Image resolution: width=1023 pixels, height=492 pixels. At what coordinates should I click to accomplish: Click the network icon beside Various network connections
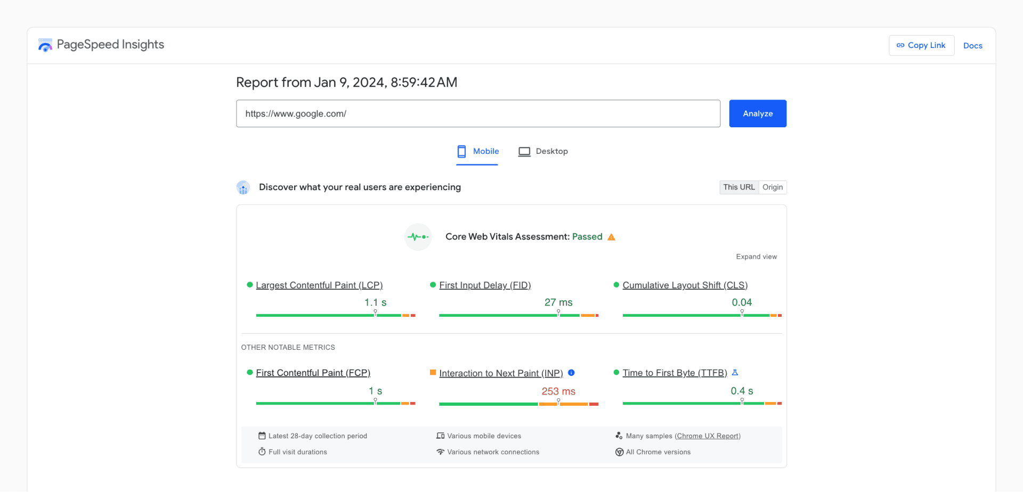coord(440,452)
